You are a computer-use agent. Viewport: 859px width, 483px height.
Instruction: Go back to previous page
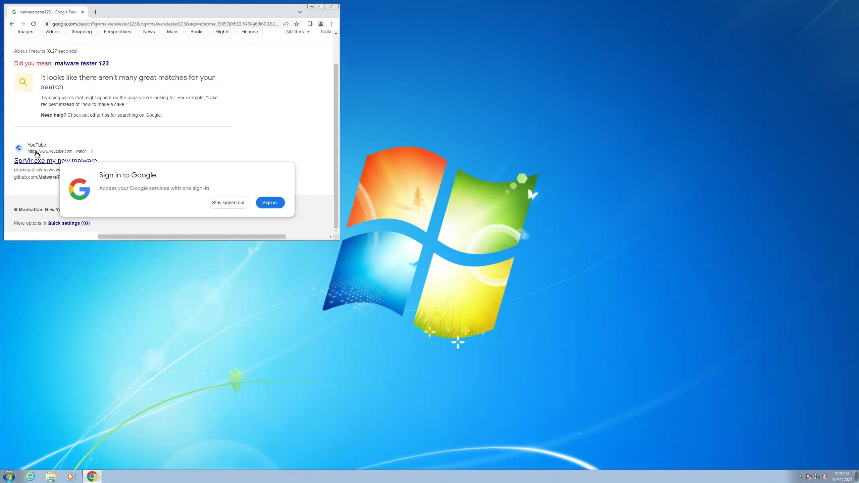tap(12, 24)
